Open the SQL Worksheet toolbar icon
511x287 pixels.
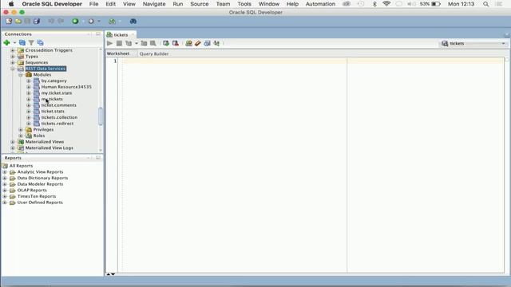(112, 22)
